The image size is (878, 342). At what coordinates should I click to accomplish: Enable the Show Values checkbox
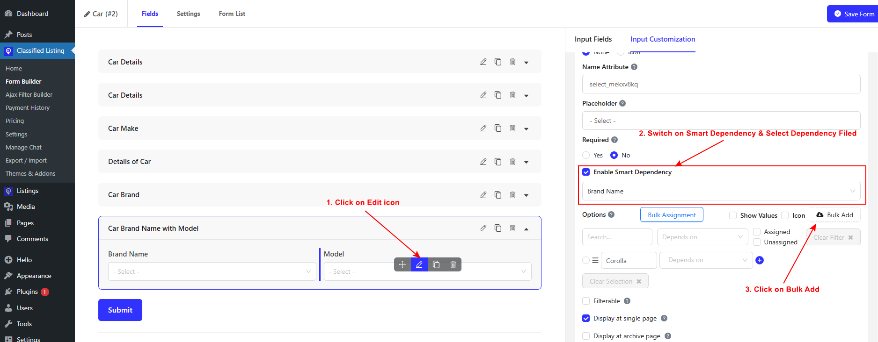733,215
